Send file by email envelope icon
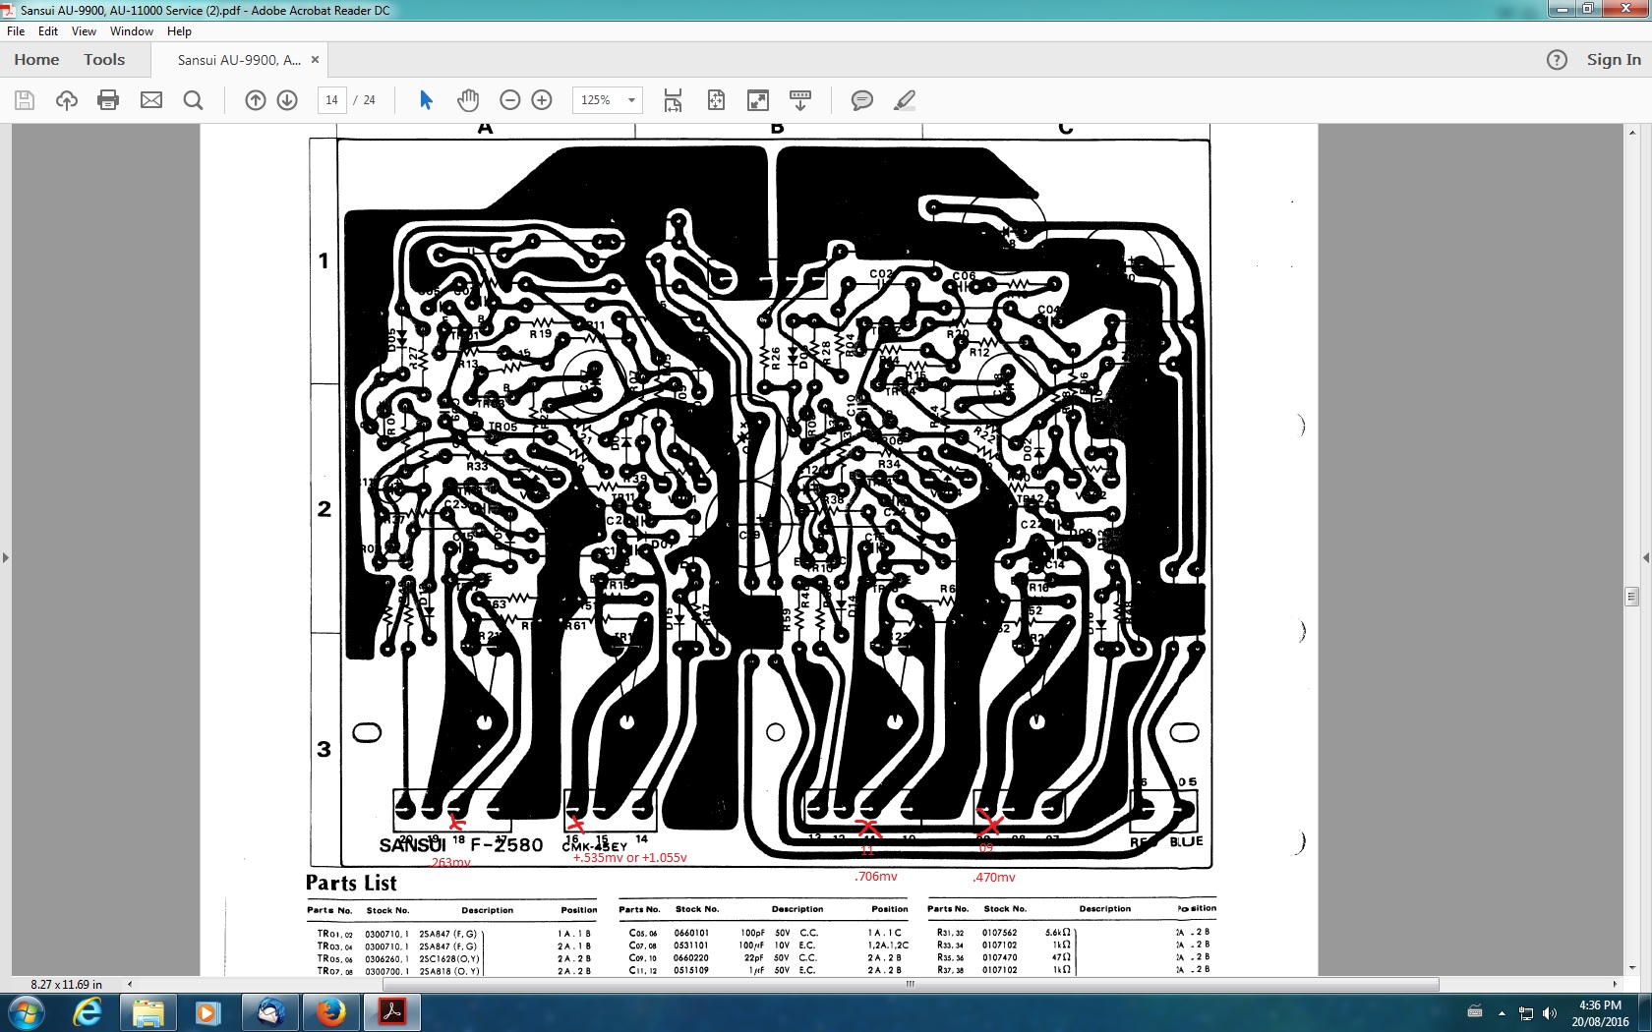 point(151,100)
